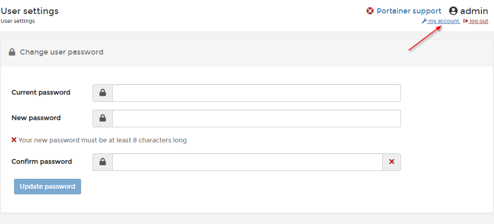
Task: Click the User settings breadcrumb text
Action: (18, 21)
